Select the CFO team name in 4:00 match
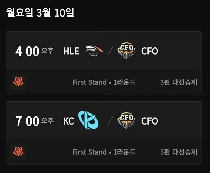The image size is (210, 173). pos(150,51)
